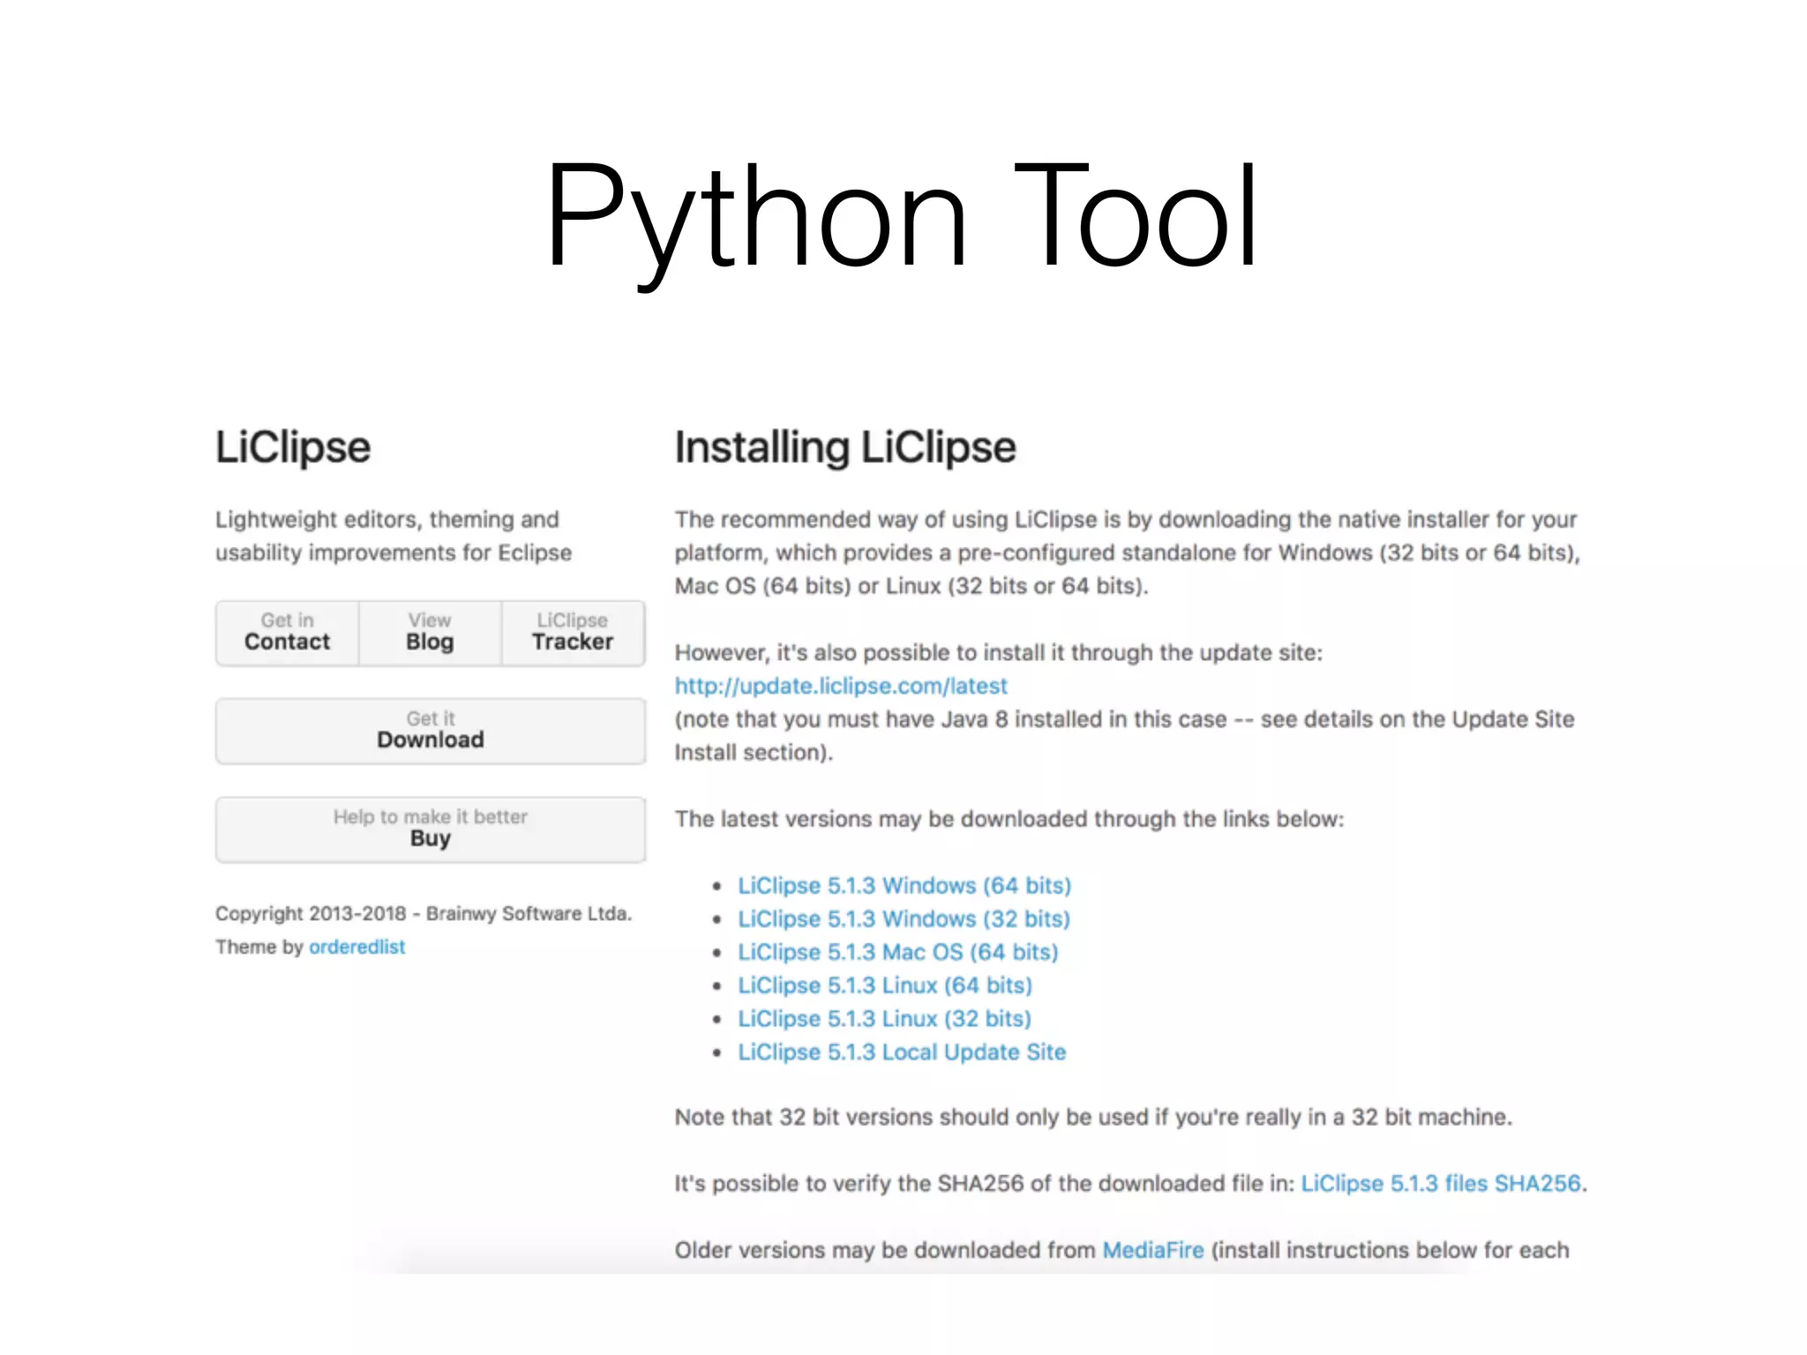Open the update.liclipse.com/latest link
Image resolution: width=1807 pixels, height=1355 pixels.
[841, 686]
